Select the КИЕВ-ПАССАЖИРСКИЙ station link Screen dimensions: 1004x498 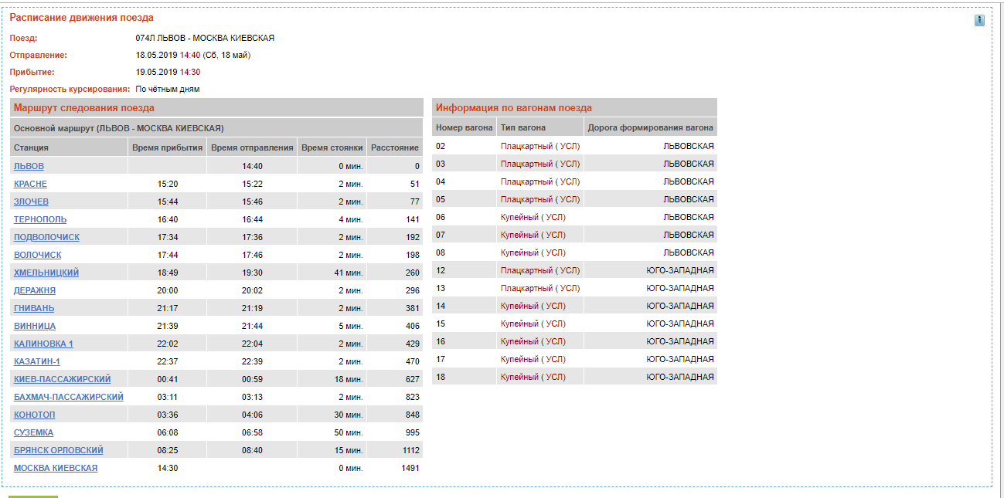coord(62,379)
